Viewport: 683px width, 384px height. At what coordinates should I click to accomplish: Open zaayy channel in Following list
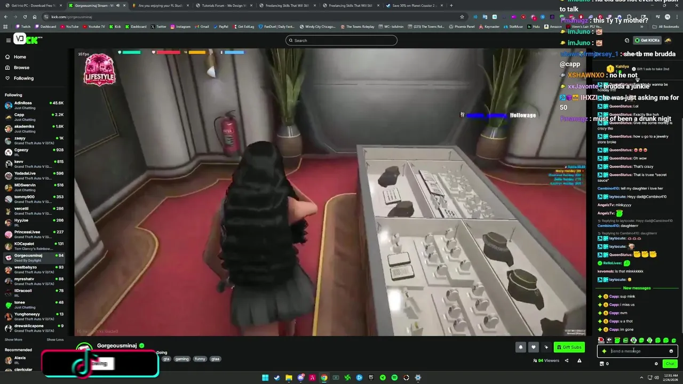pos(34,140)
